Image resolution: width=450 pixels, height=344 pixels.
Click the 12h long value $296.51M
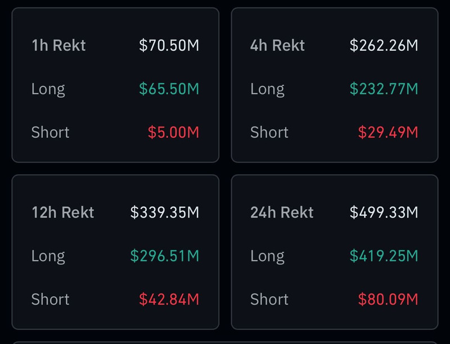[165, 256]
